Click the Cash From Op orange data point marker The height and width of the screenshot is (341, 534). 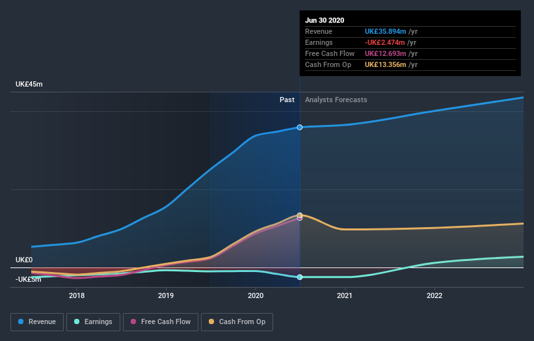click(300, 215)
